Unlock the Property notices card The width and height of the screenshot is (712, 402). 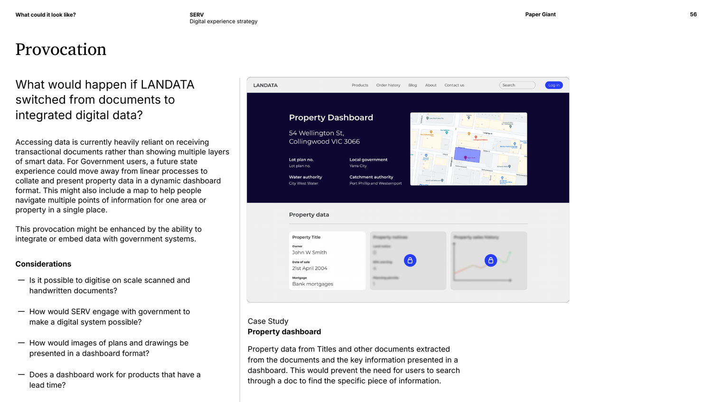click(410, 260)
